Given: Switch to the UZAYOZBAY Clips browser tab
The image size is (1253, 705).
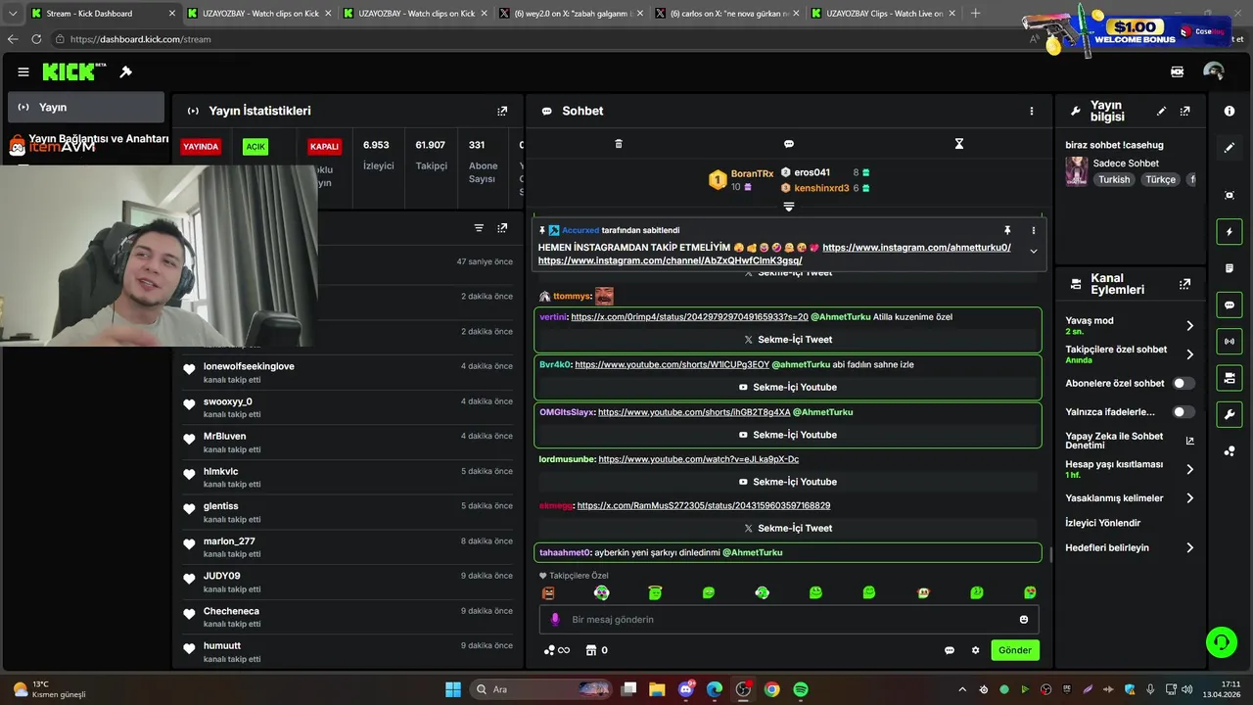Looking at the screenshot, I should 885,14.
